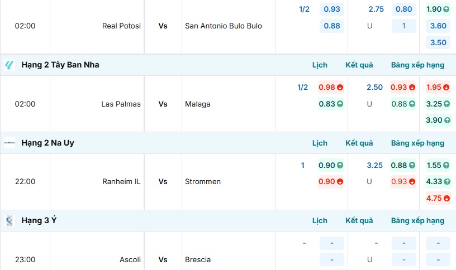
Task: Select the 1.55 odds for Ranheim IL
Action: [x=438, y=165]
